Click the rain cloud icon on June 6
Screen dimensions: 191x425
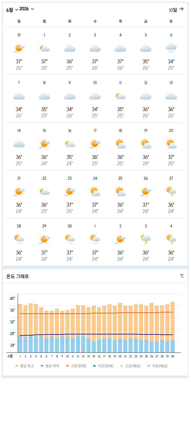pos(171,48)
